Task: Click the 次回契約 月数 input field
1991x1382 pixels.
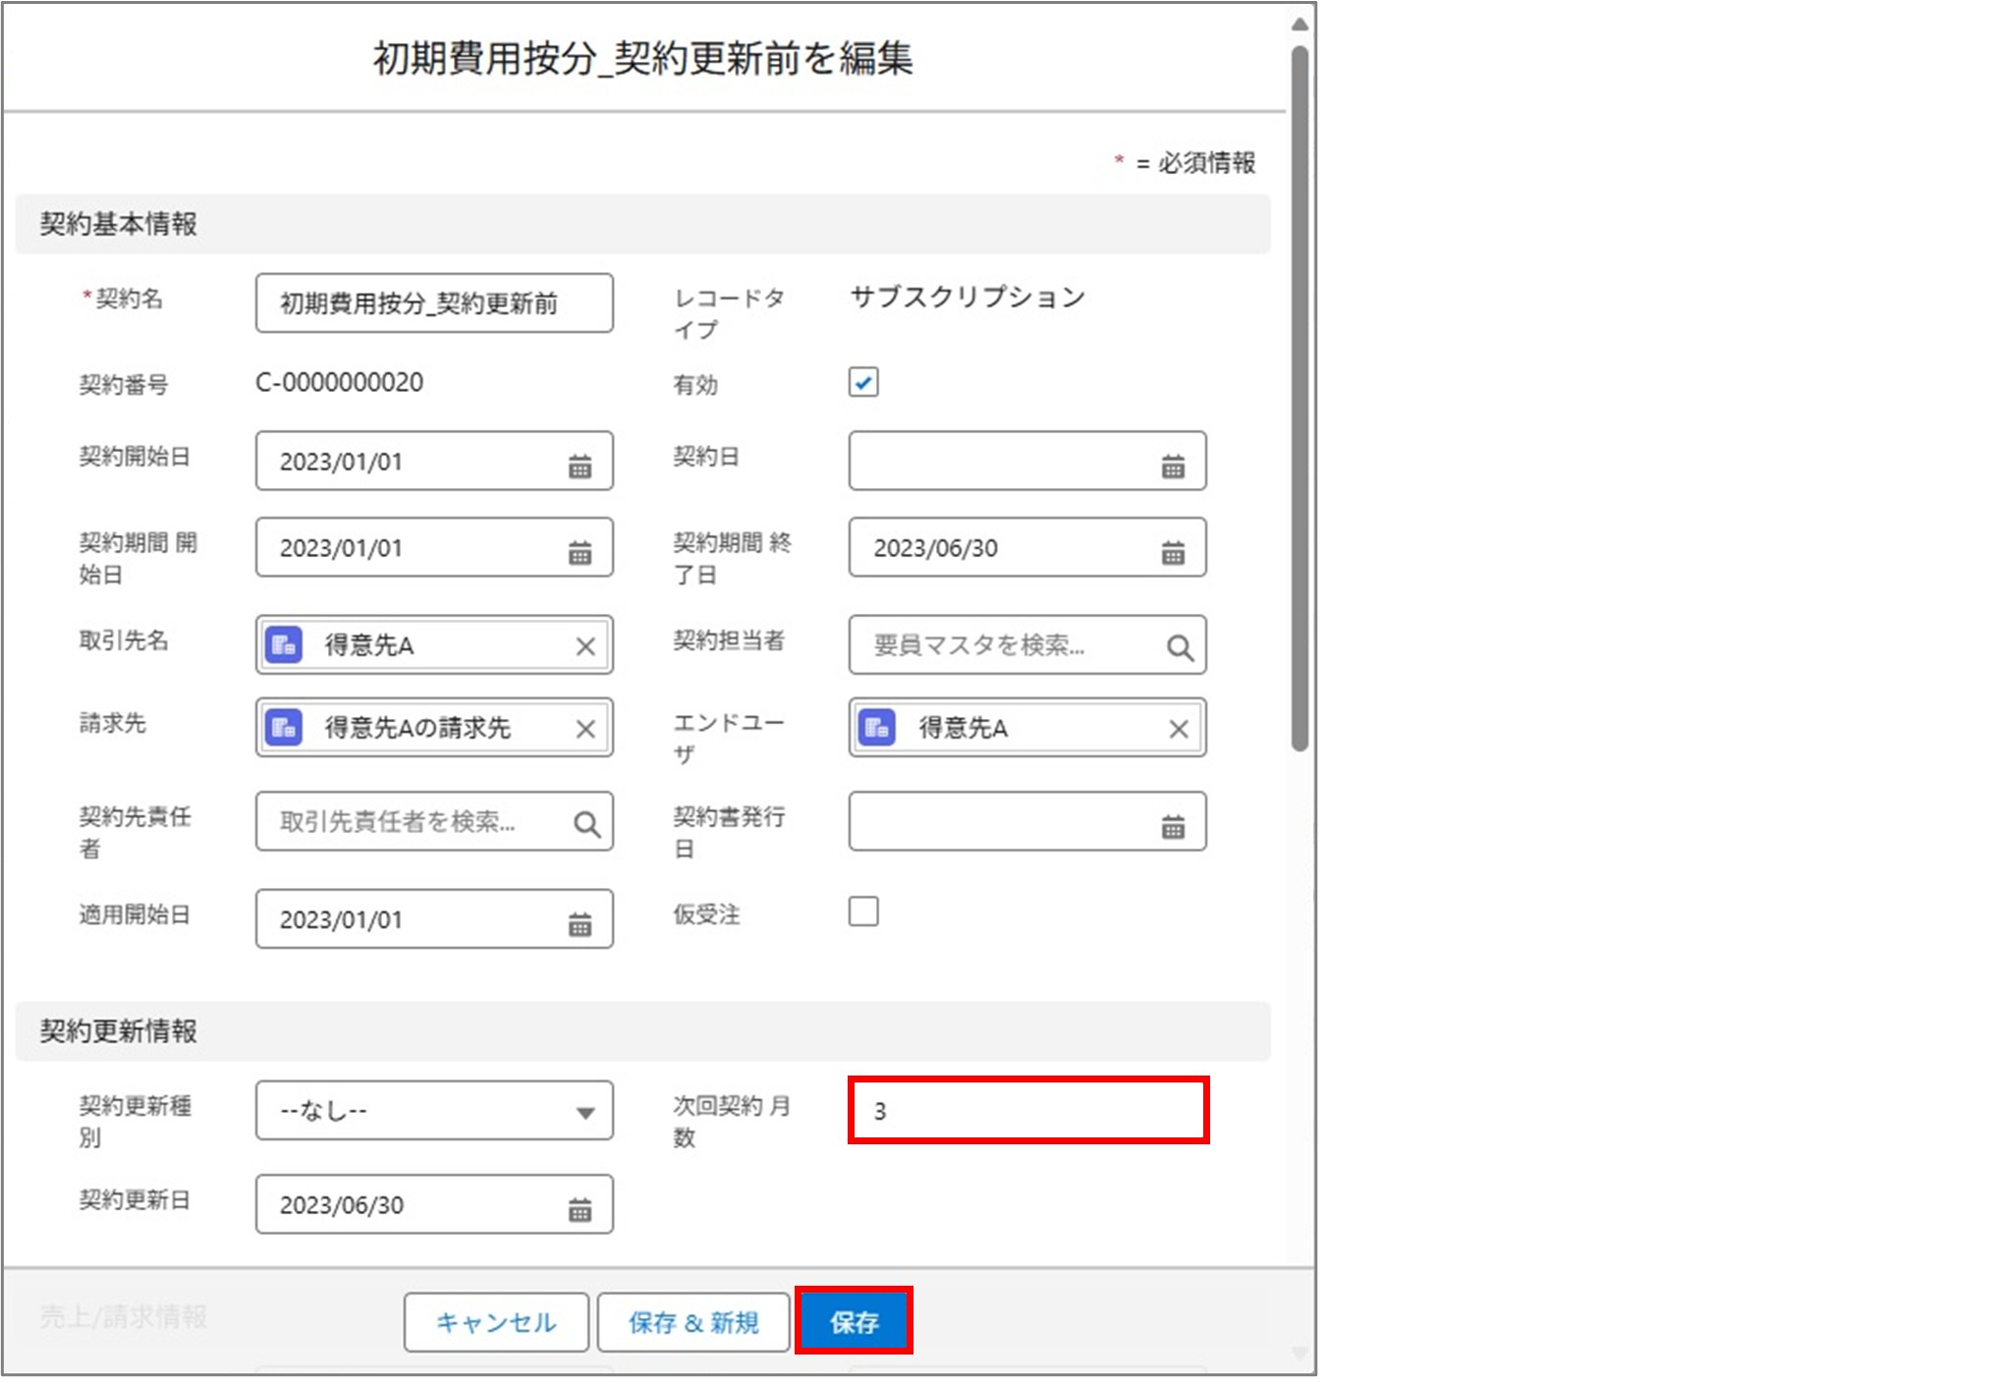Action: 1027,1111
